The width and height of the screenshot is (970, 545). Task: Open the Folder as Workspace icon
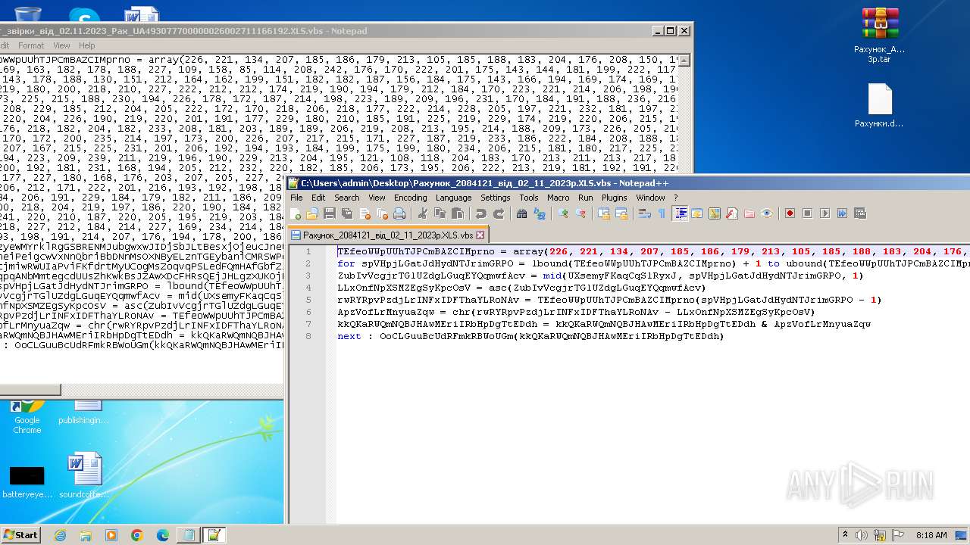(749, 213)
